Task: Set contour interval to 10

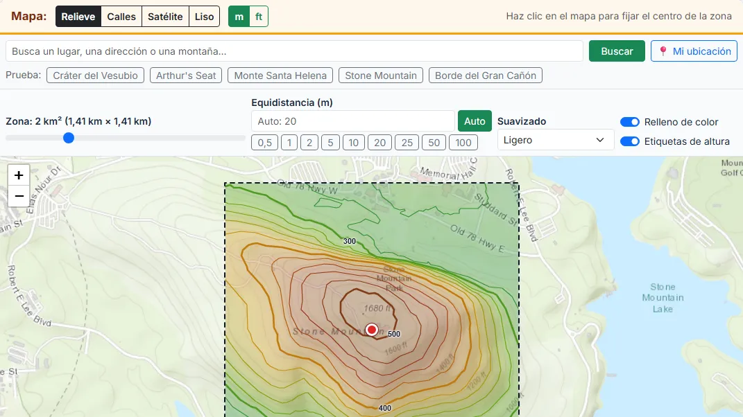Action: 354,143
